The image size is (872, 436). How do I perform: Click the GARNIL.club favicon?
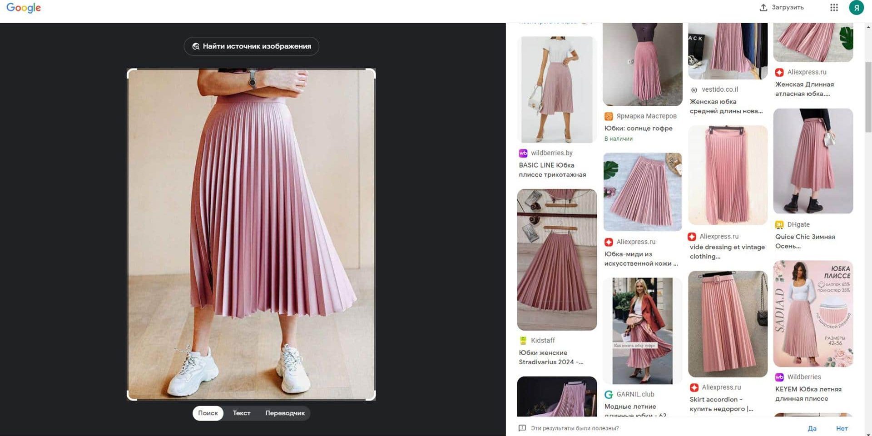click(609, 395)
